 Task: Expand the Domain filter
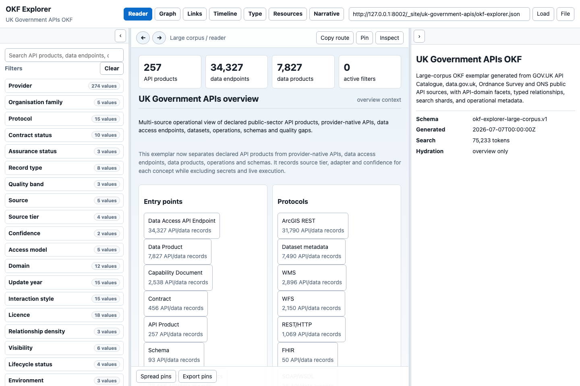(x=64, y=266)
